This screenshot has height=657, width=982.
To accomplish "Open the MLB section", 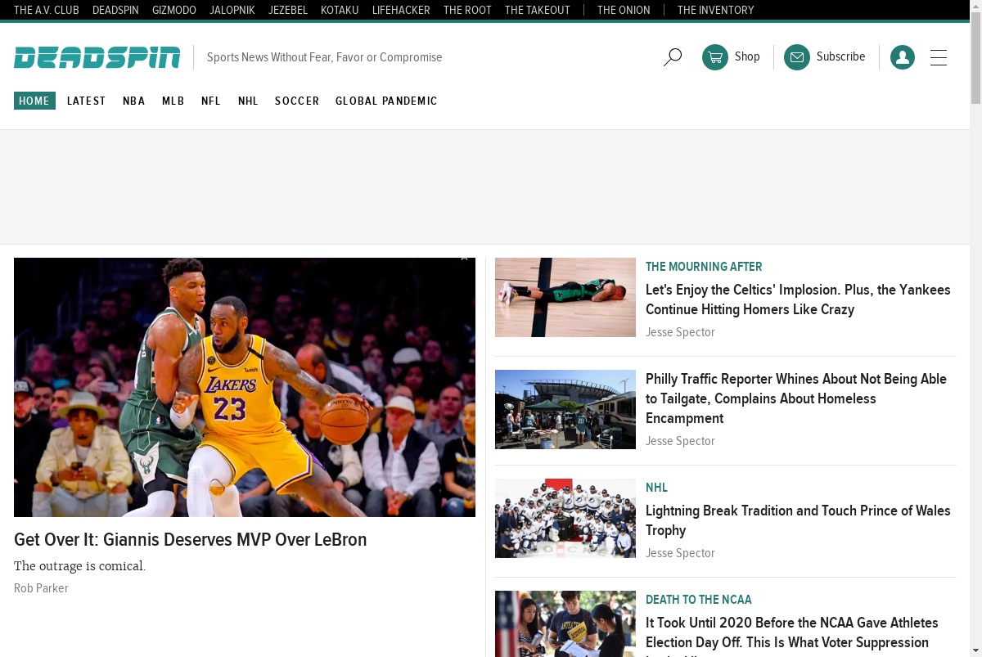I will [173, 101].
